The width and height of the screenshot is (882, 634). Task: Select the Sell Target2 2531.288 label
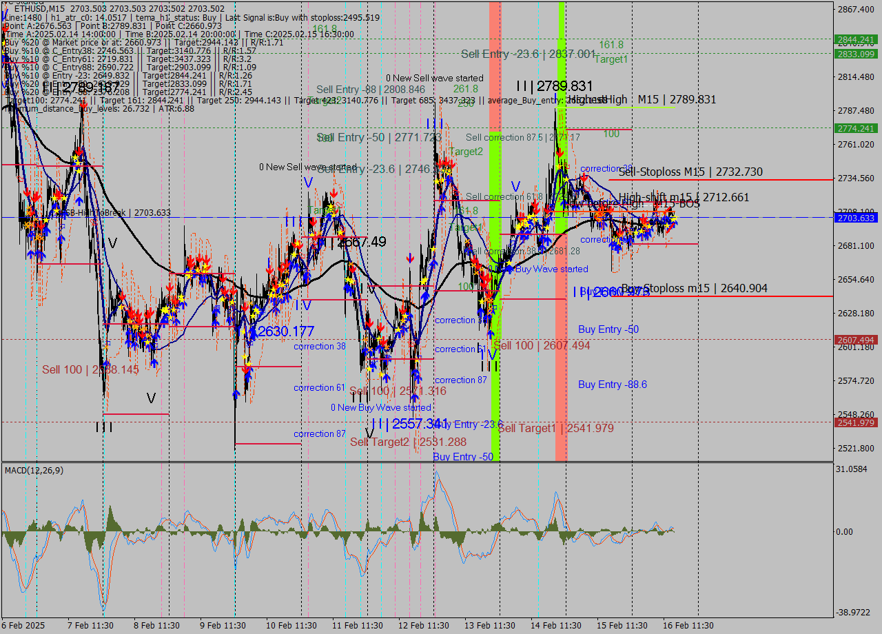click(x=407, y=442)
